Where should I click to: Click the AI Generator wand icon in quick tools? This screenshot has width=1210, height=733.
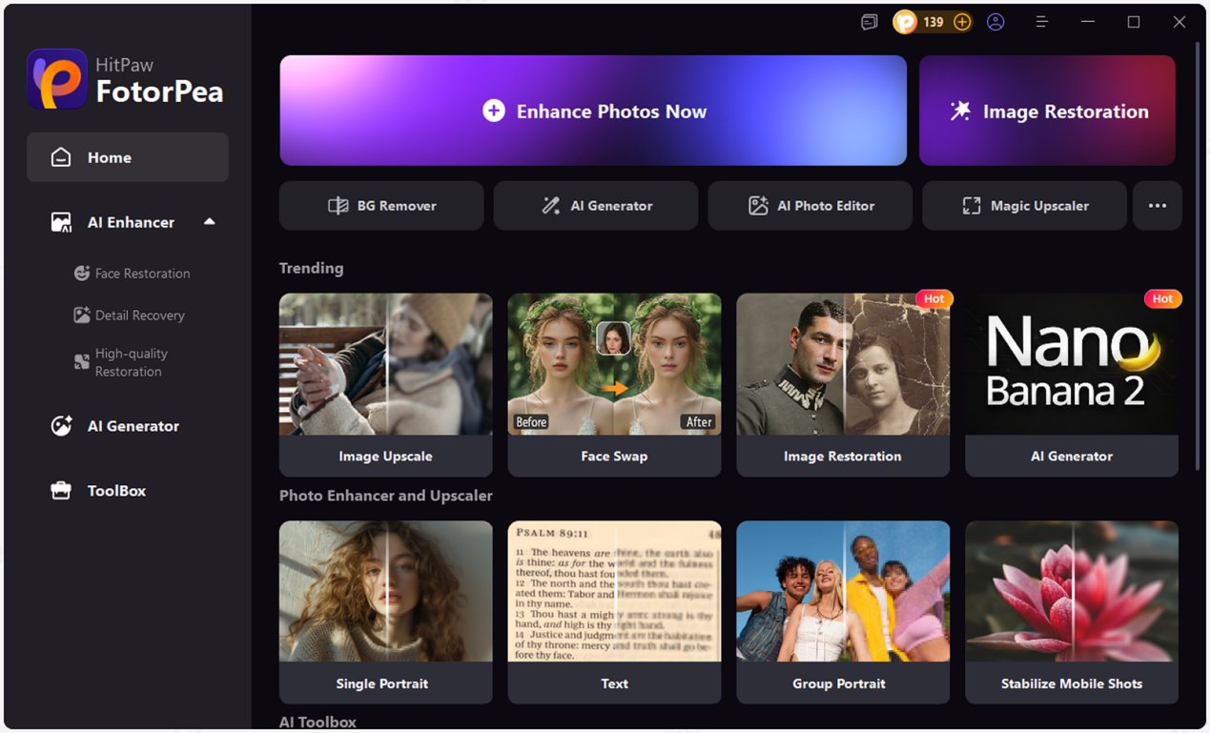point(551,206)
